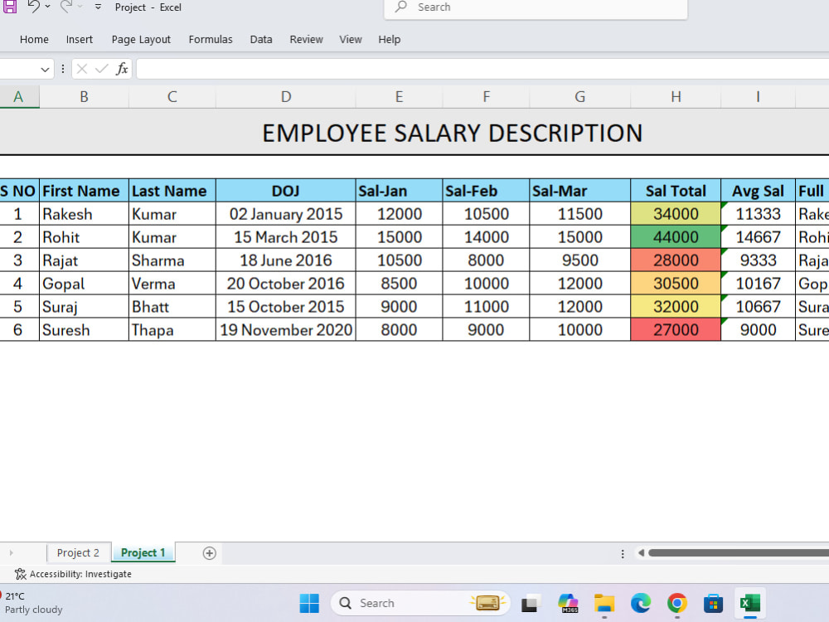Click into the formula bar input
829x622 pixels.
coord(482,69)
